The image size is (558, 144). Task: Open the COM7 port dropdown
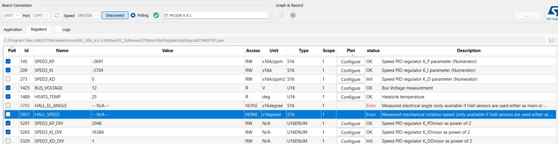pos(41,15)
